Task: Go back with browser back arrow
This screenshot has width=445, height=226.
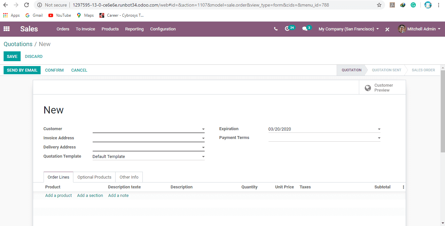Action: pos(6,5)
